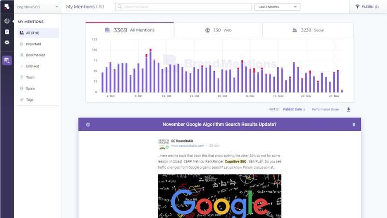Open the Important mentions list
387x218 pixels.
pos(33,44)
